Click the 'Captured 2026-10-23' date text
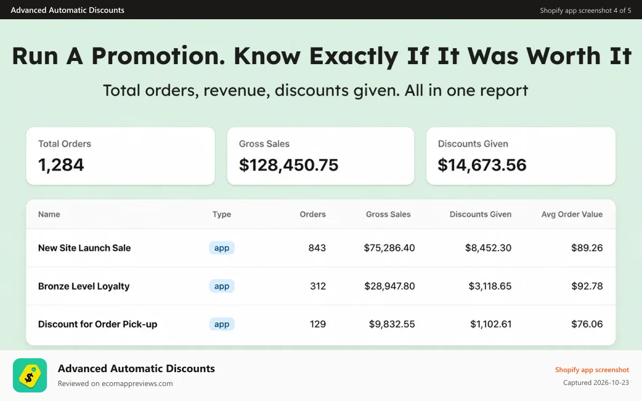This screenshot has height=401, width=642. click(x=596, y=383)
